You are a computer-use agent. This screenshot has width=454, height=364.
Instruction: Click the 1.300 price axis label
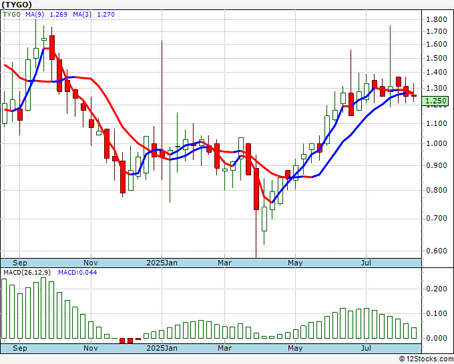[437, 88]
